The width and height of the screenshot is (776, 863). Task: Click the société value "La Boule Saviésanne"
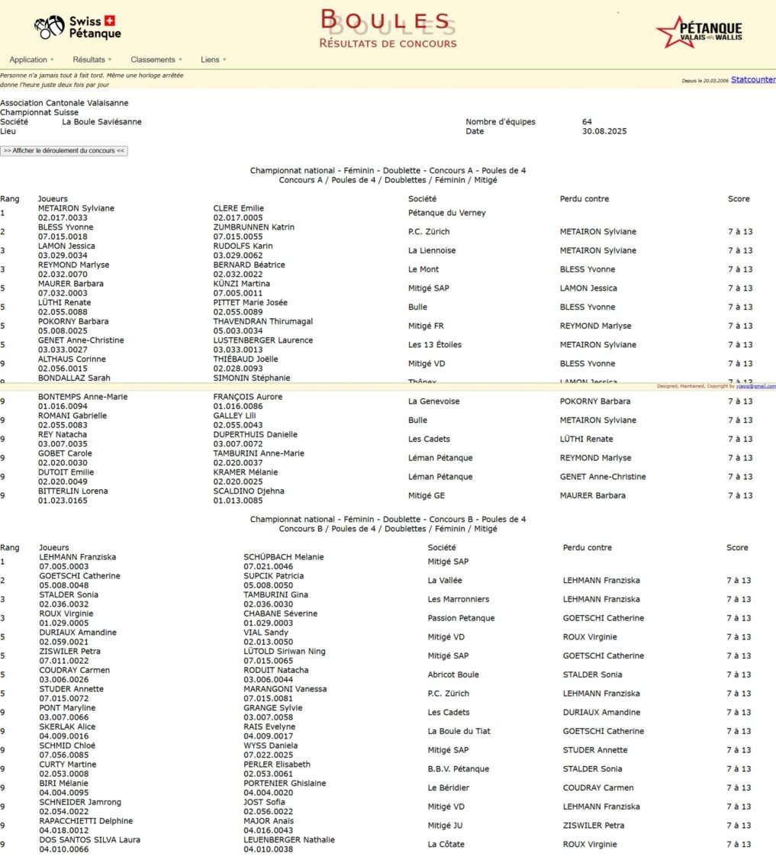pos(101,121)
